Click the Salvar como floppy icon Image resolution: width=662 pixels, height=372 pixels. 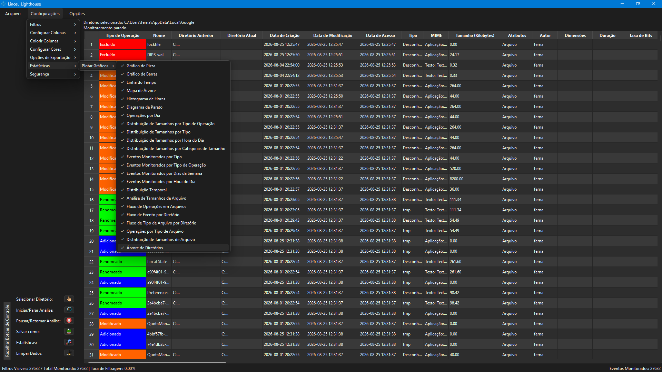pos(69,331)
